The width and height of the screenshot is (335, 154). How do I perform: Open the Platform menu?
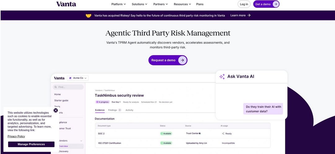[118, 4]
